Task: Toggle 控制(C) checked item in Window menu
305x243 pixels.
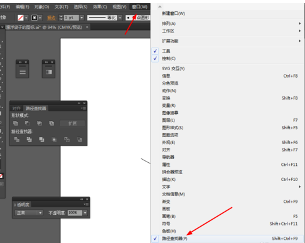Action: 227,58
